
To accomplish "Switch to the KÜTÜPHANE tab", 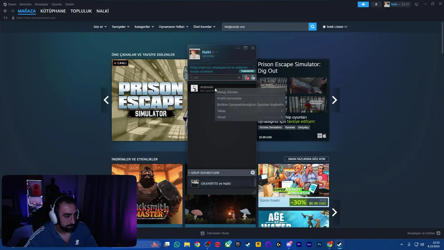I will click(x=53, y=11).
